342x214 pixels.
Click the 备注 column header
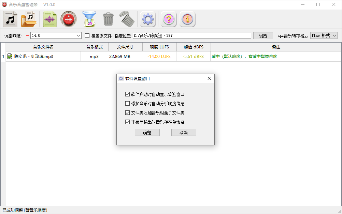pyautogui.click(x=276, y=47)
